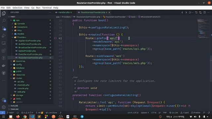Open the Remote Explorer view

pos(4,43)
